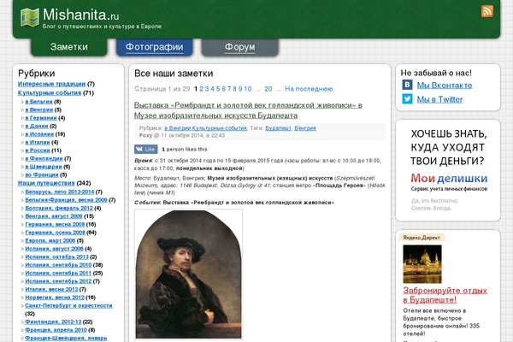Open the в Финляндии subcategory
The height and width of the screenshot is (342, 513).
point(44,158)
